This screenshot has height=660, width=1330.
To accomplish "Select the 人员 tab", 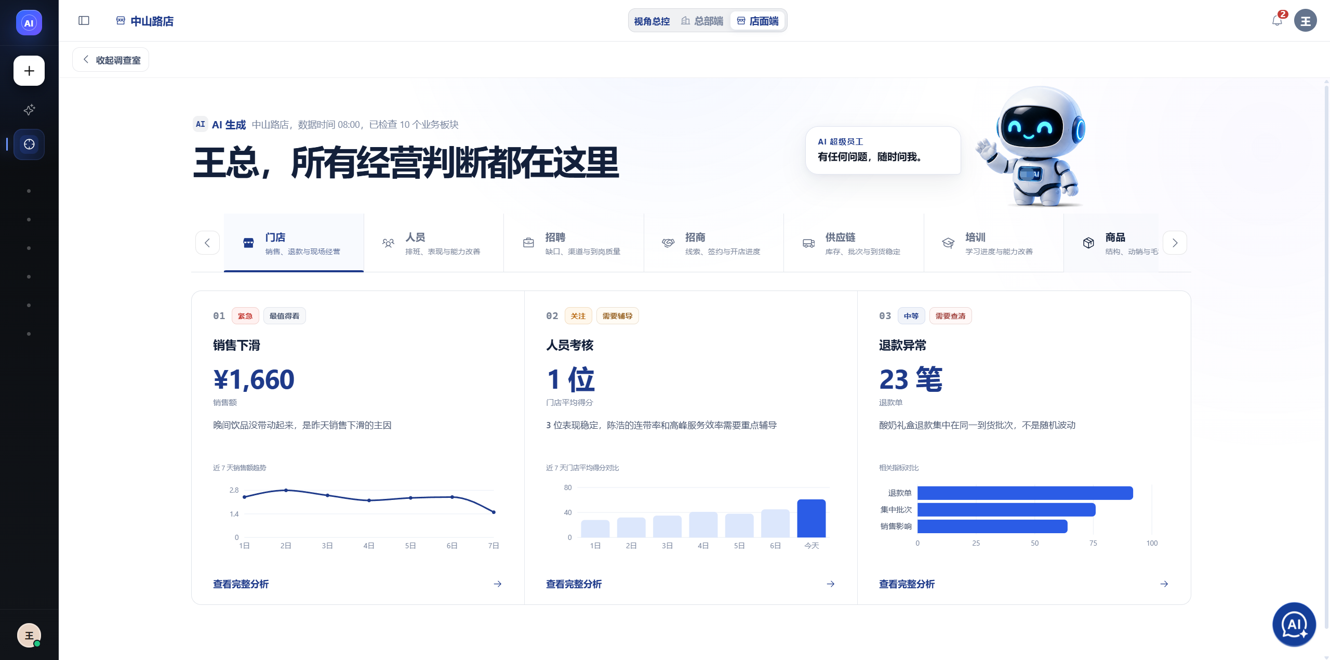I will click(434, 243).
